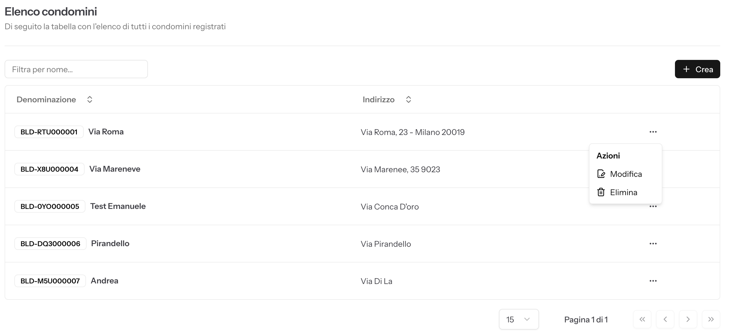Click the Andrea condominium name

click(x=104, y=281)
